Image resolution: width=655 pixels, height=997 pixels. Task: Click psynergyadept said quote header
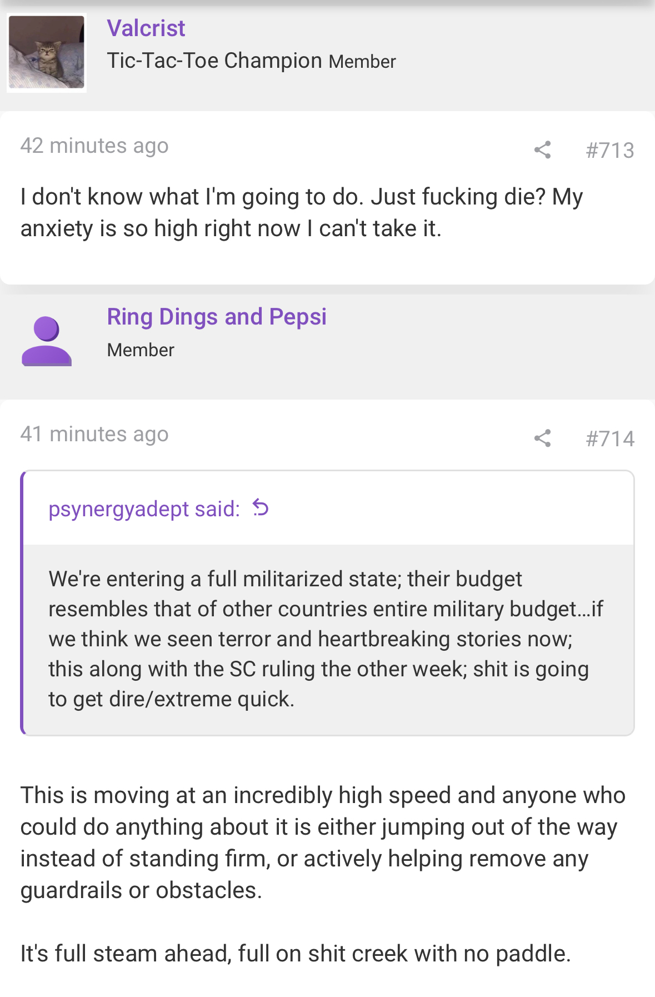pyautogui.click(x=144, y=509)
